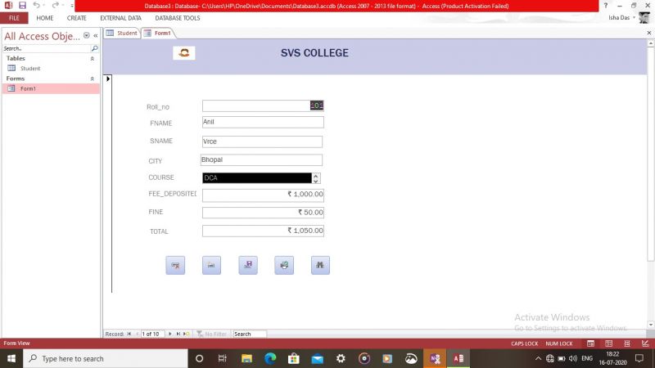The image size is (655, 368).
Task: Click the Save icon in Quick Access Toolbar
Action: click(x=22, y=5)
